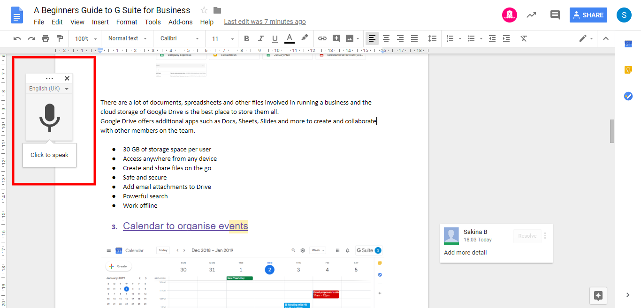
Task: Click the Resolve button on comment
Action: click(527, 236)
